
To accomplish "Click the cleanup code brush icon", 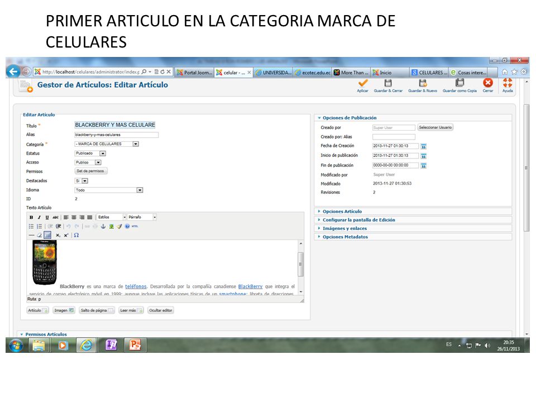I will click(119, 226).
